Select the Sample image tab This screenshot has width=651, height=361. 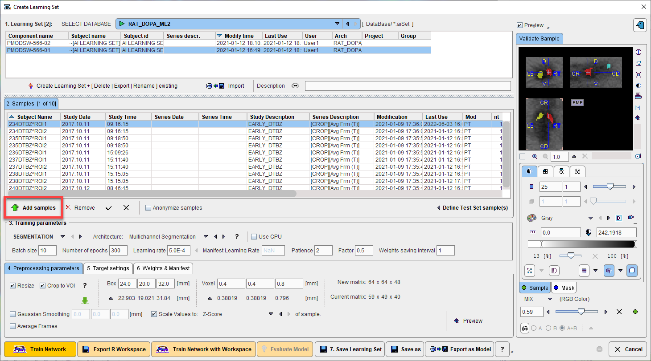[535, 288]
